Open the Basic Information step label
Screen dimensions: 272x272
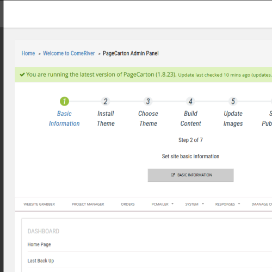pyautogui.click(x=64, y=119)
